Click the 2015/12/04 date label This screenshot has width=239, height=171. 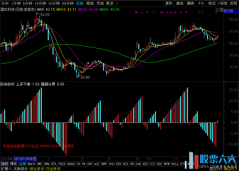point(25,158)
